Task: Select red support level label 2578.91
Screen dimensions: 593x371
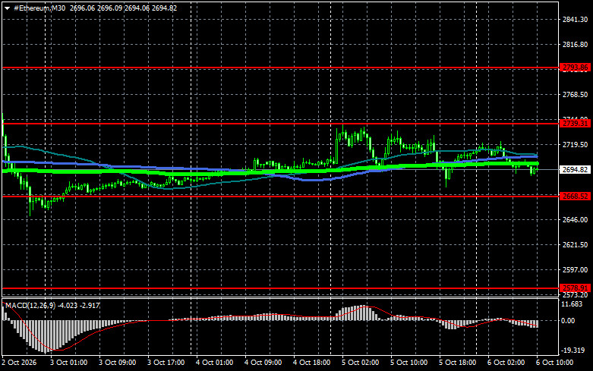Action: [x=575, y=288]
